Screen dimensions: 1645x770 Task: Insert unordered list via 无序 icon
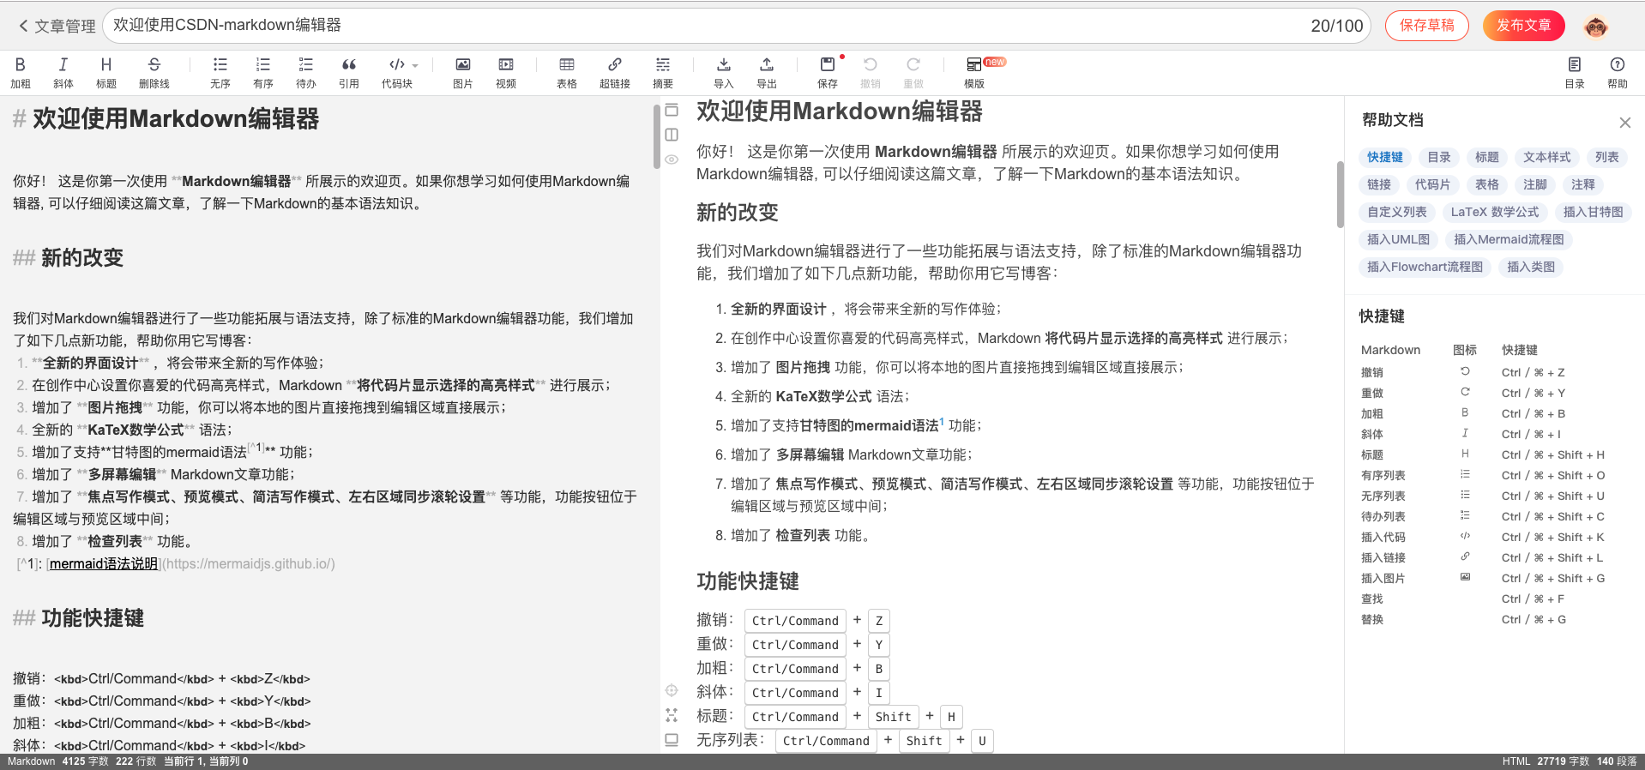point(220,72)
